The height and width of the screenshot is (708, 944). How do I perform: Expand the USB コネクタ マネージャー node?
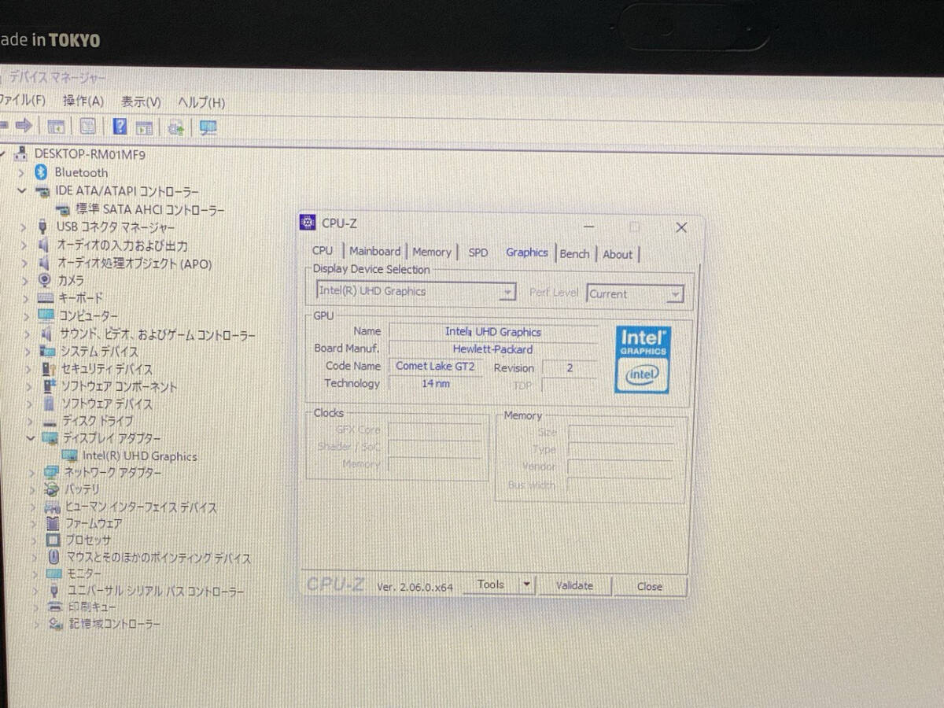[24, 227]
